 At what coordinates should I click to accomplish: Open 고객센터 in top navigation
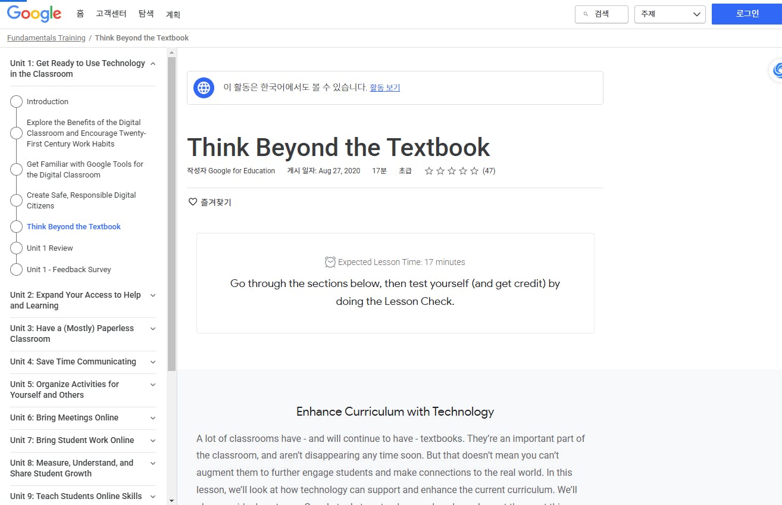pos(111,14)
